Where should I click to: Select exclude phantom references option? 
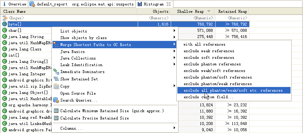(x=234, y=64)
